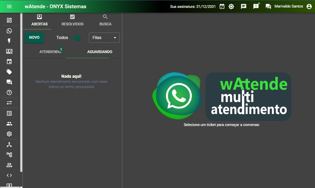Open announcements icon with green dot
The image size is (315, 188).
point(256,6)
